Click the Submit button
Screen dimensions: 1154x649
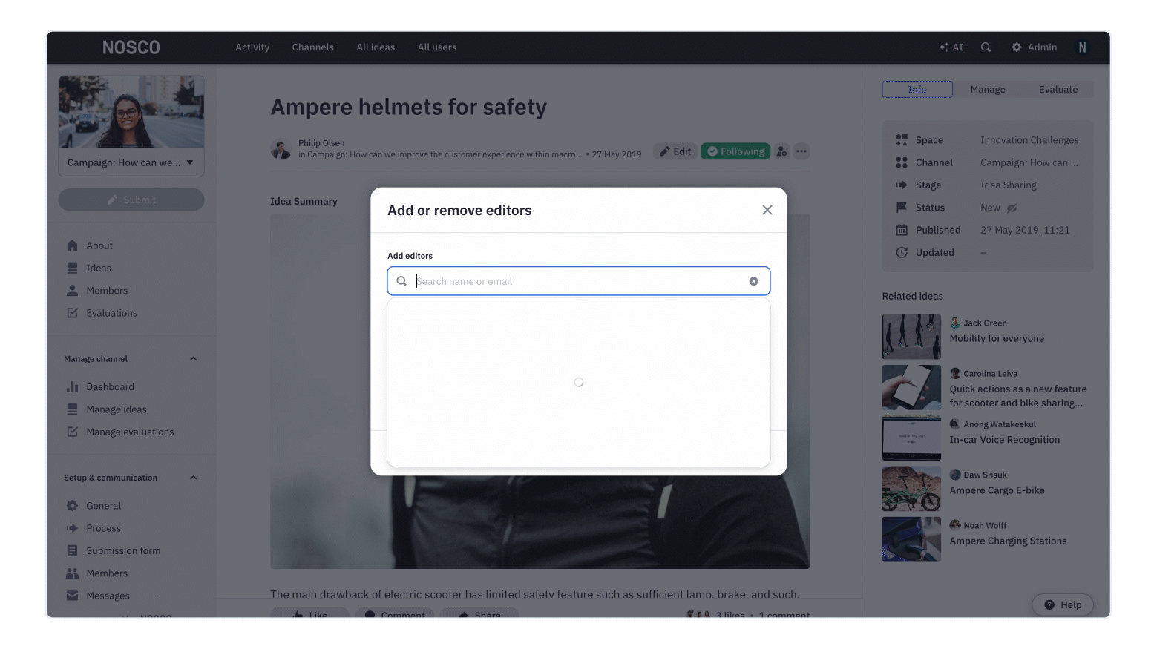131,200
